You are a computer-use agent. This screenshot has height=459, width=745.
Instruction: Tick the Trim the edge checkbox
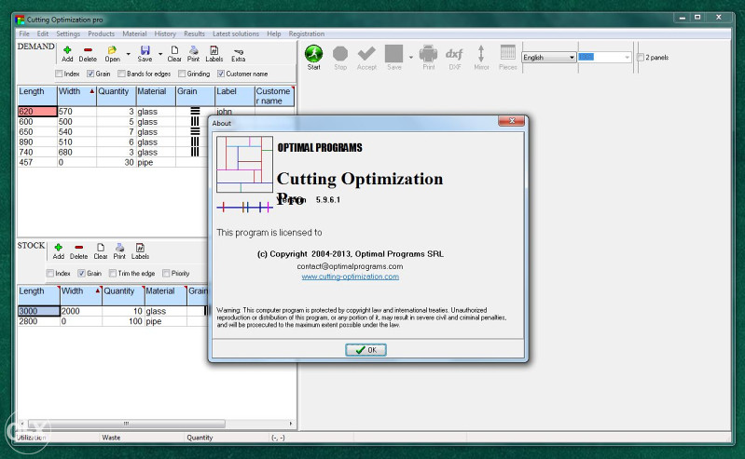pyautogui.click(x=111, y=273)
